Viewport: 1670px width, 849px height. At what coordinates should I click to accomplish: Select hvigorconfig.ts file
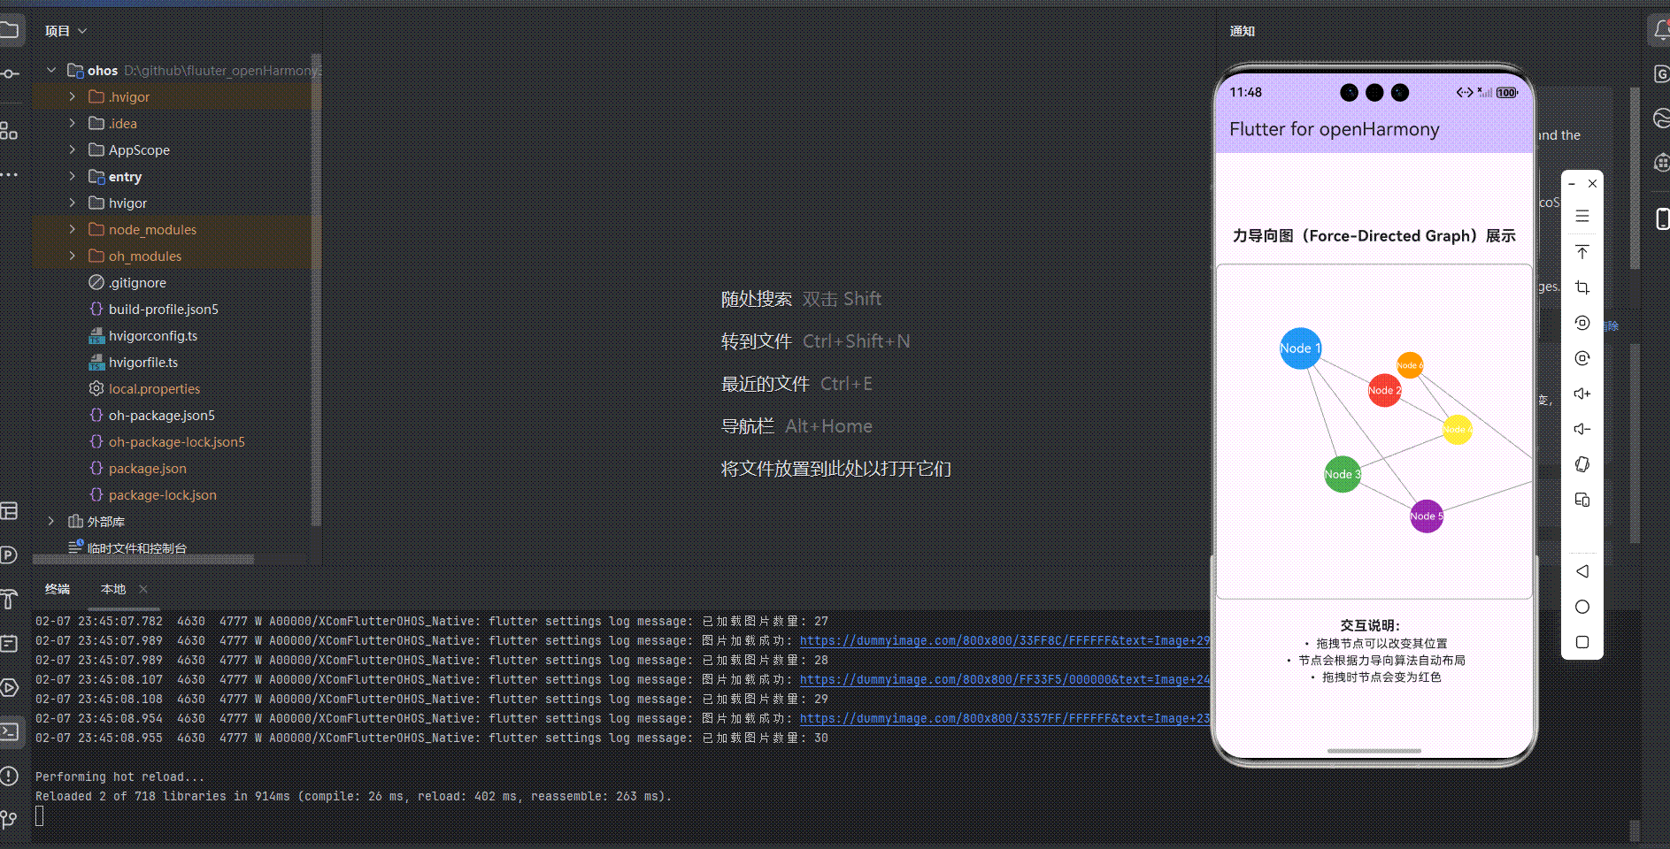point(153,335)
